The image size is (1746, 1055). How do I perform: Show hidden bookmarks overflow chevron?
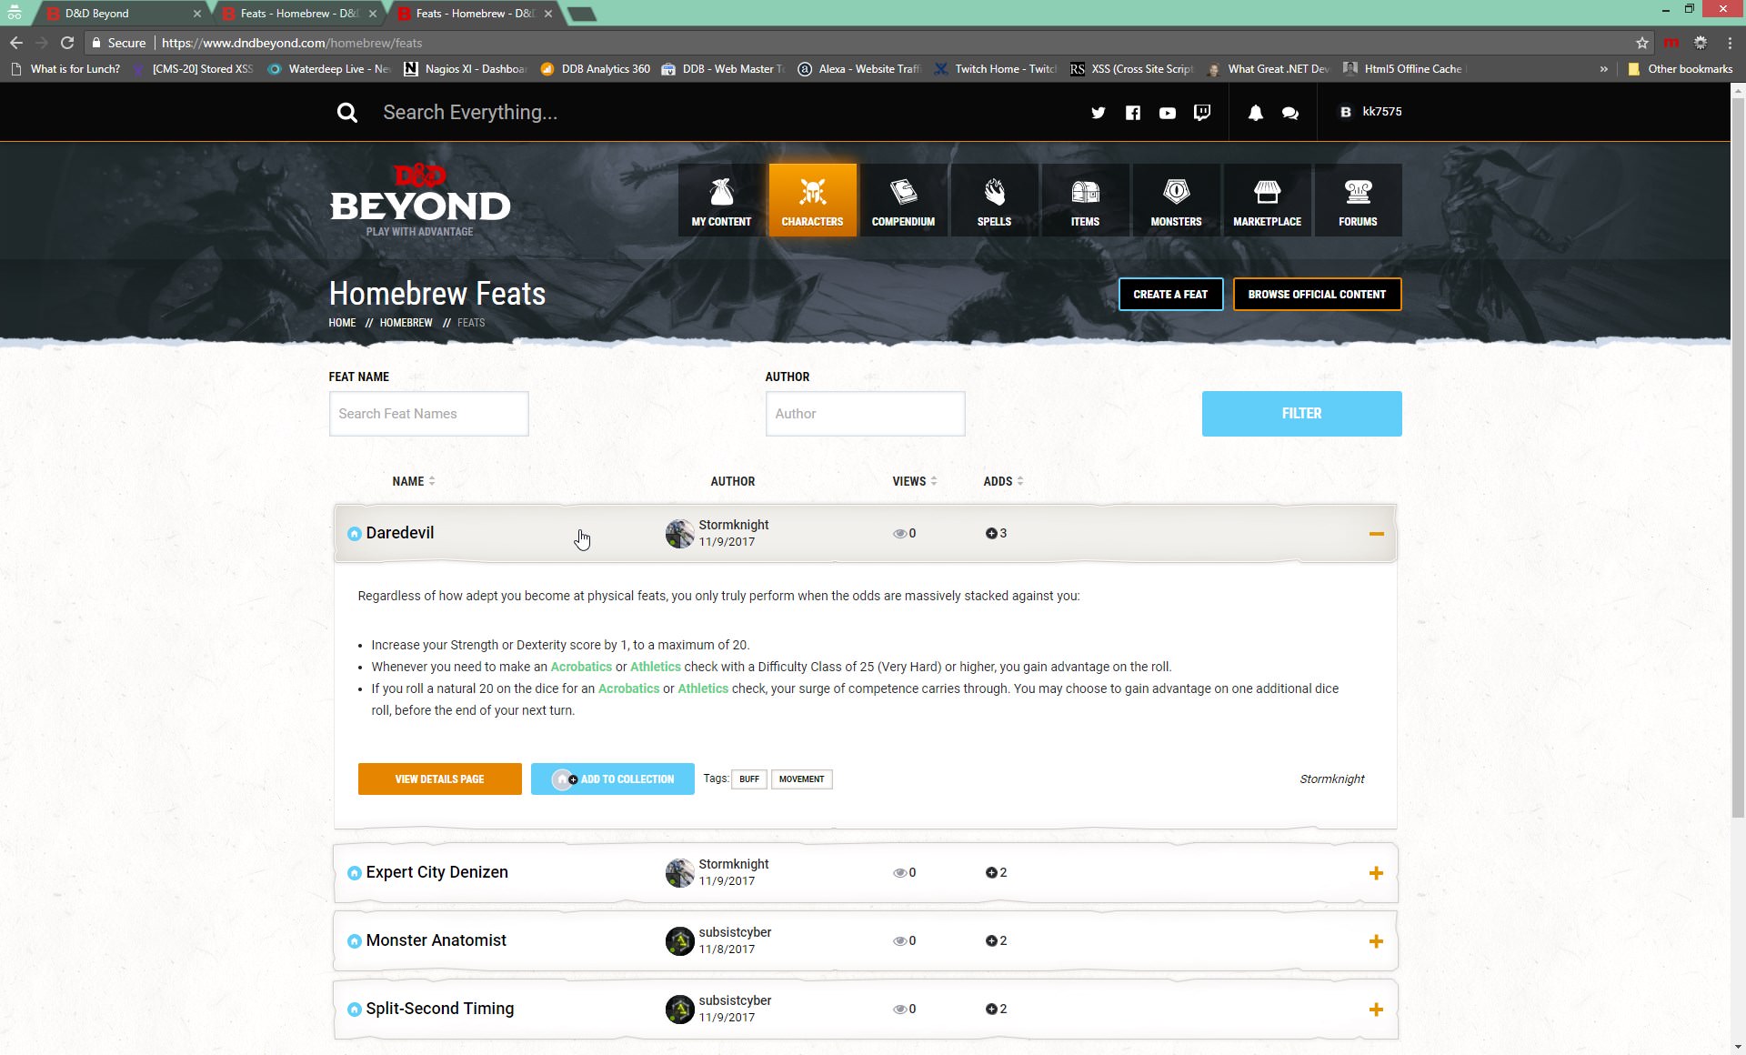click(x=1603, y=69)
